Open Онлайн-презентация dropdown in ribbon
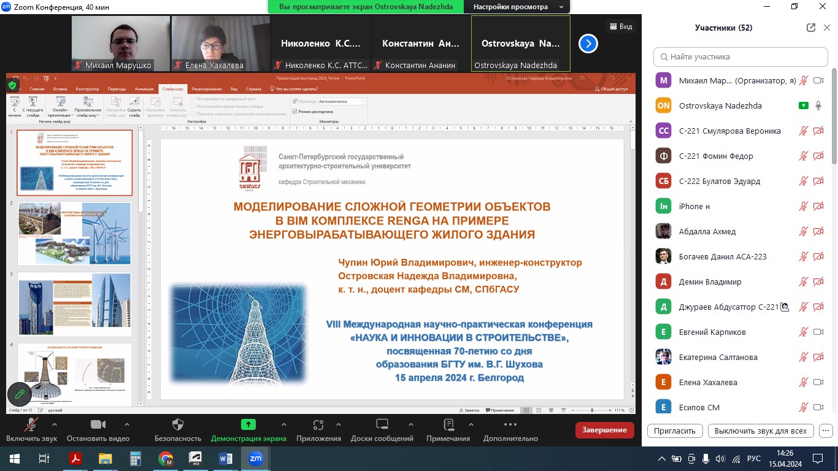This screenshot has width=838, height=471. coord(60,107)
